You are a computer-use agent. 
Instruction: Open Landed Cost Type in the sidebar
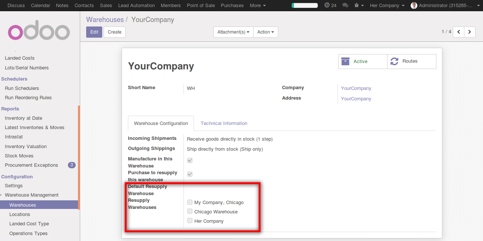tap(29, 224)
